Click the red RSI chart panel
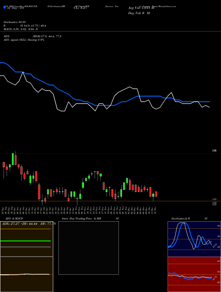221x292 pixels. click(194, 274)
